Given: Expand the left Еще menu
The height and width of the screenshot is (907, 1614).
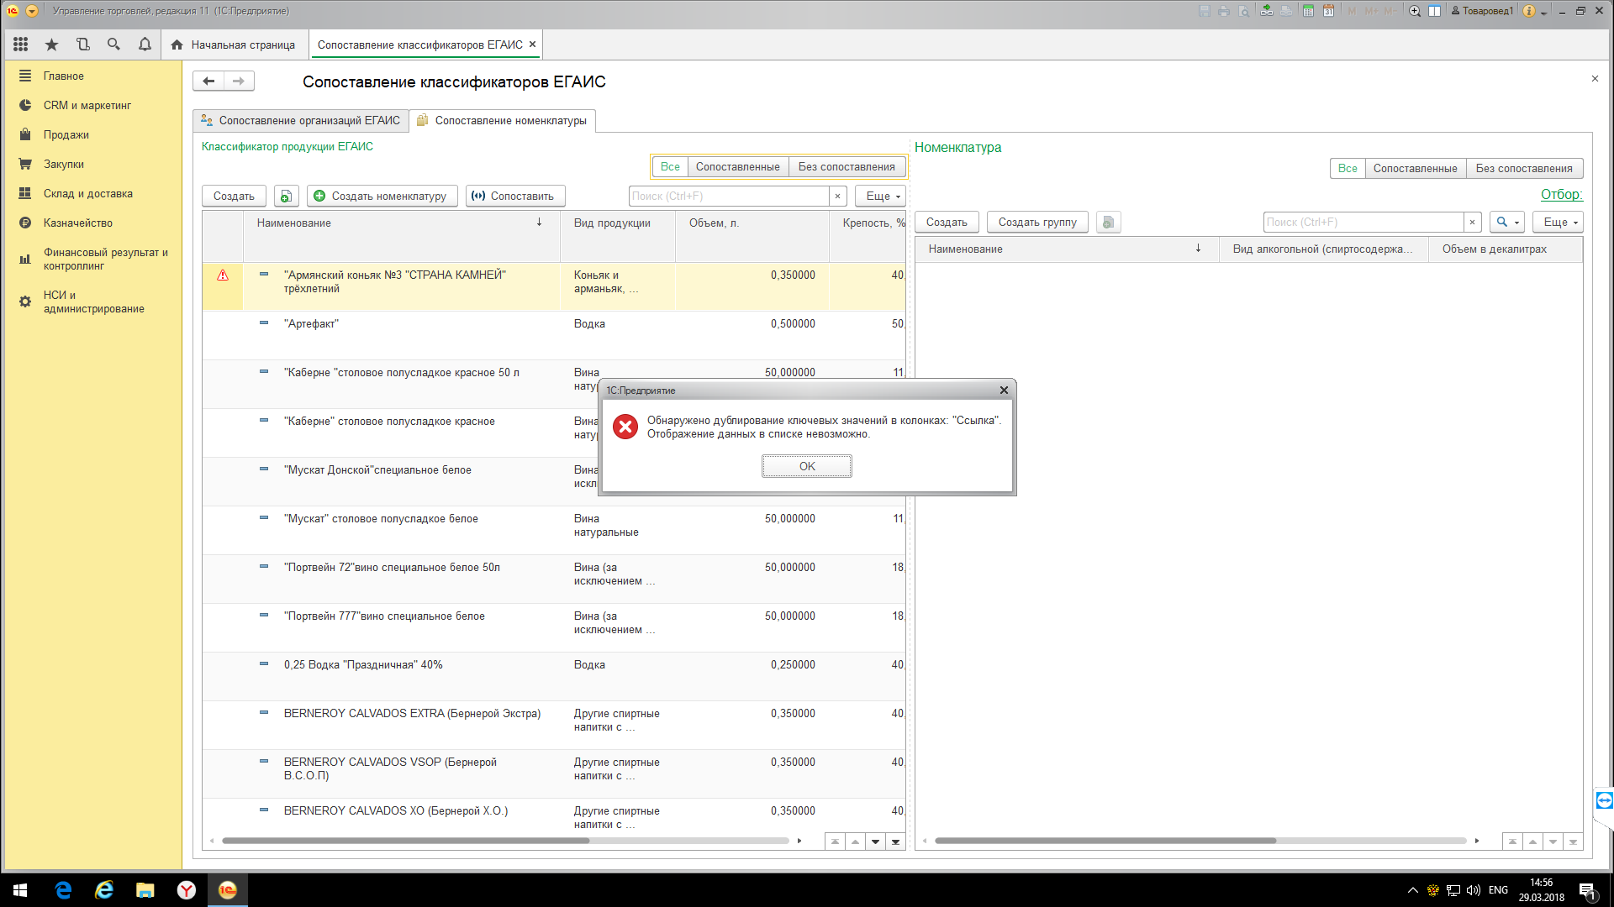Looking at the screenshot, I should point(880,196).
